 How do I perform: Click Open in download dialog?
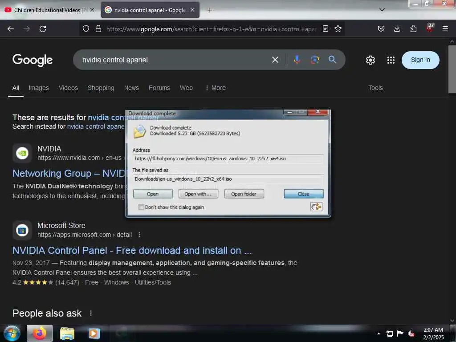click(153, 194)
